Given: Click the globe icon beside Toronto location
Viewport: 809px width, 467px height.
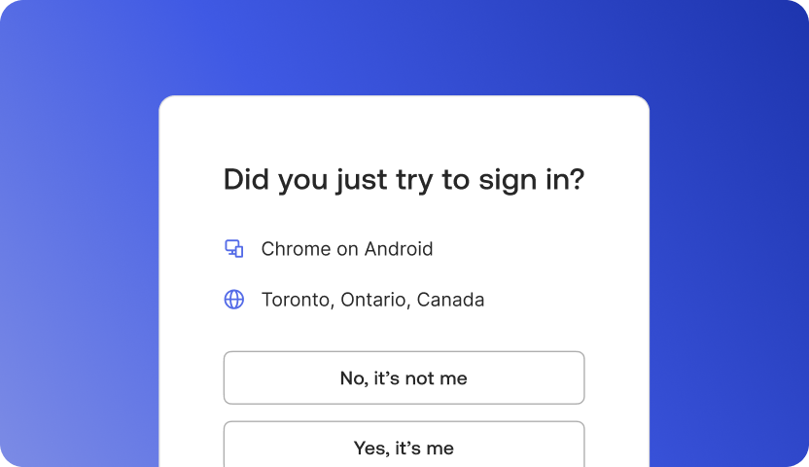Looking at the screenshot, I should pos(234,300).
